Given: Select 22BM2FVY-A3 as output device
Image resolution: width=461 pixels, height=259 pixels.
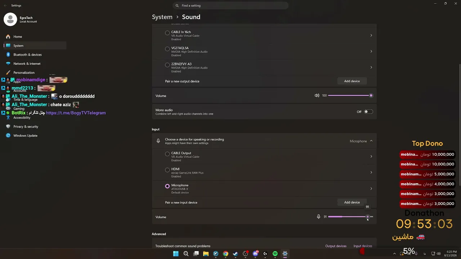Looking at the screenshot, I should (x=167, y=65).
